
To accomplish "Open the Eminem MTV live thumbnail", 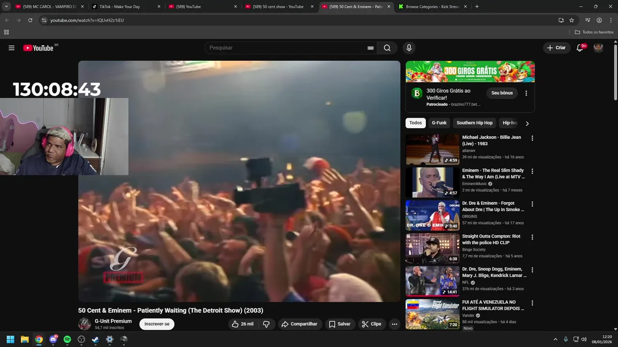I will click(433, 182).
